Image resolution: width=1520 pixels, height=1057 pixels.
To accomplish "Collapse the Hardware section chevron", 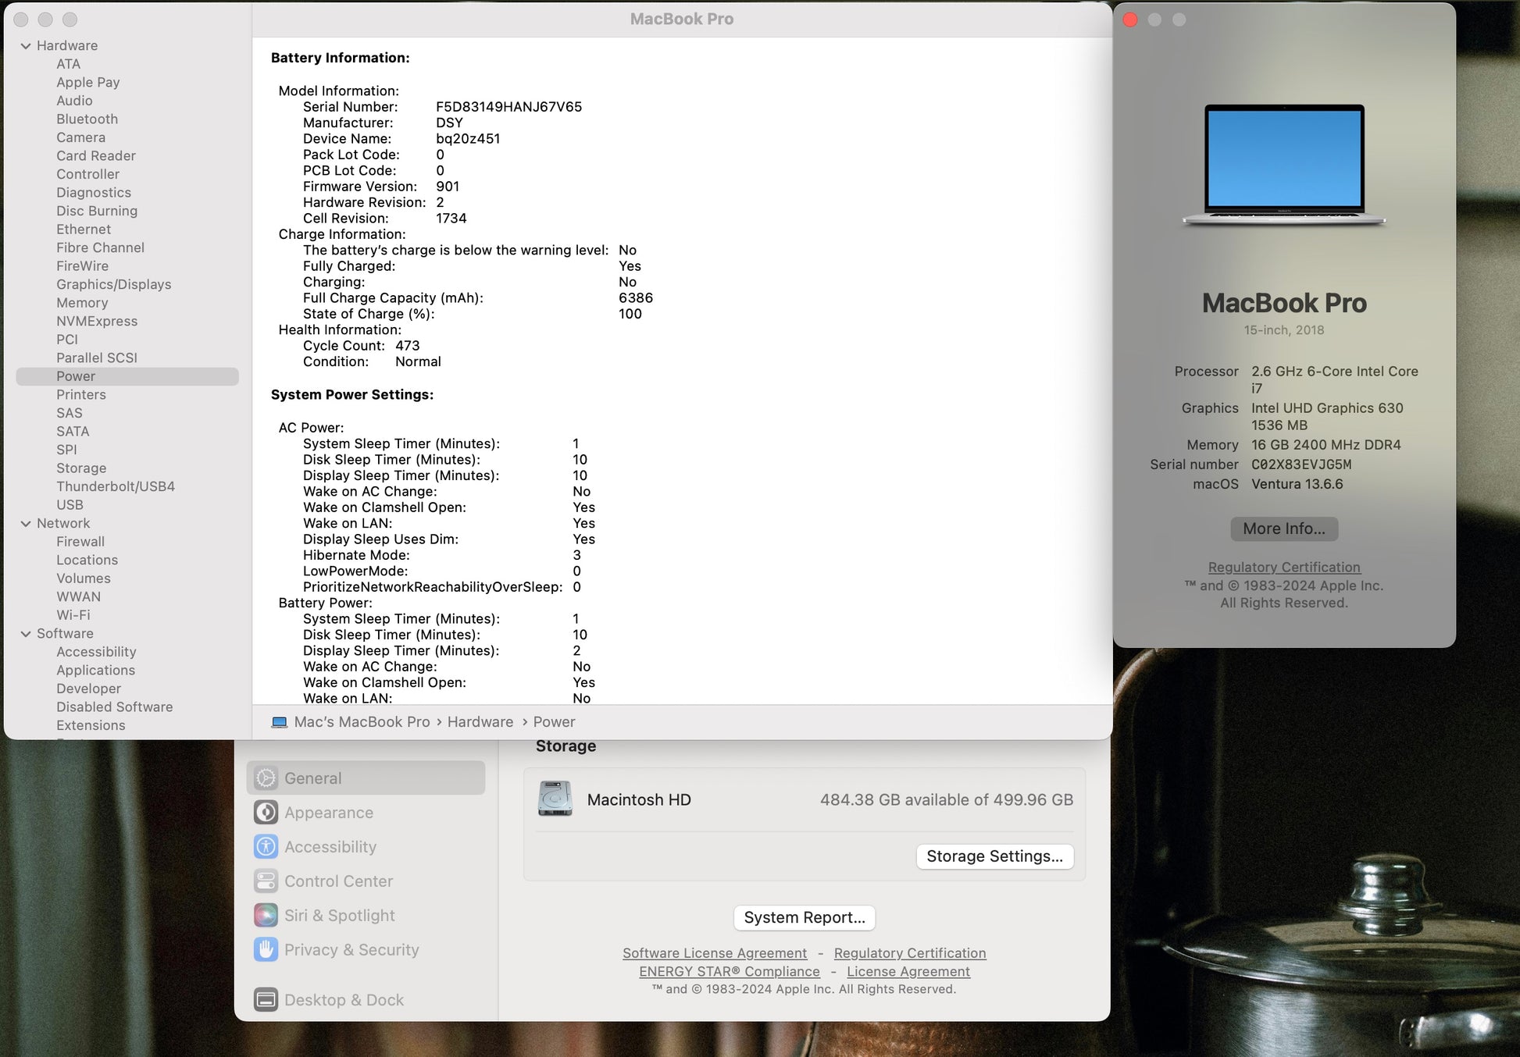I will pos(26,46).
